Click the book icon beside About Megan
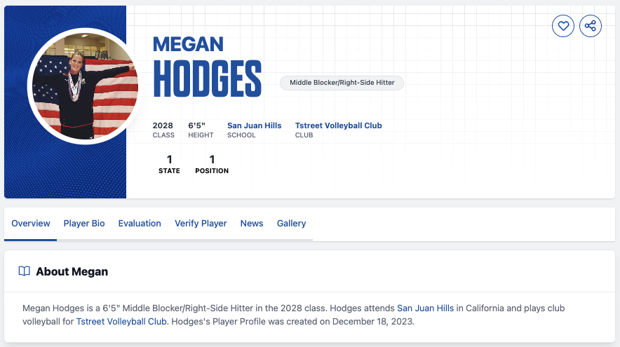This screenshot has height=347, width=620. click(x=25, y=271)
